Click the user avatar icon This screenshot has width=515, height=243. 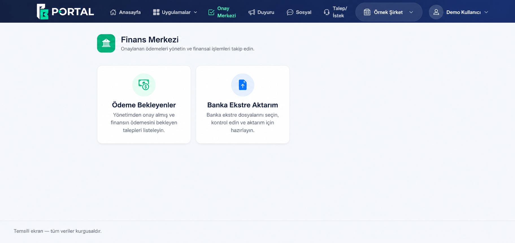pos(436,12)
